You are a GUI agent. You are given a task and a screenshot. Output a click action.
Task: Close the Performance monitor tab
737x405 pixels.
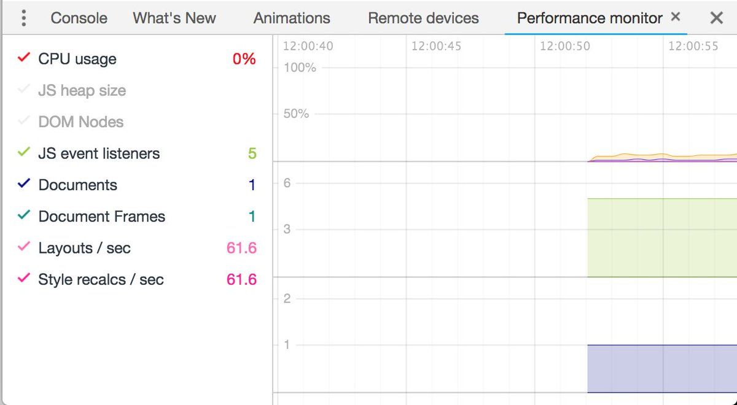pyautogui.click(x=676, y=17)
